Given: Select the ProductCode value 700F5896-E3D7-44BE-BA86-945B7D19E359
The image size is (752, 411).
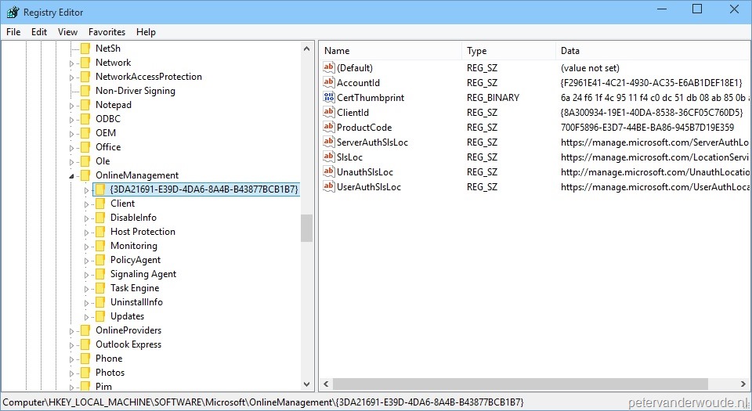Looking at the screenshot, I should [647, 128].
